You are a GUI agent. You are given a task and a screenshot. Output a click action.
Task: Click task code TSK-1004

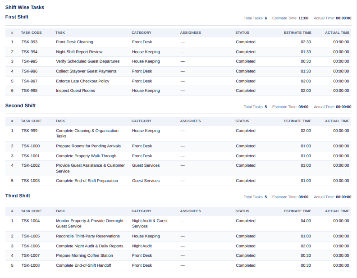coord(31,221)
